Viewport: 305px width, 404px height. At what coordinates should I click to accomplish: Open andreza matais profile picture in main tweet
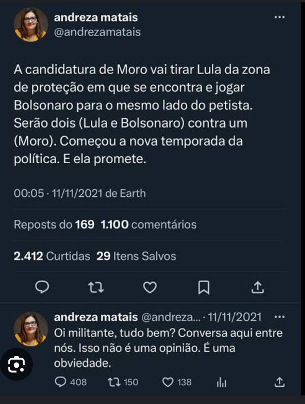[31, 25]
